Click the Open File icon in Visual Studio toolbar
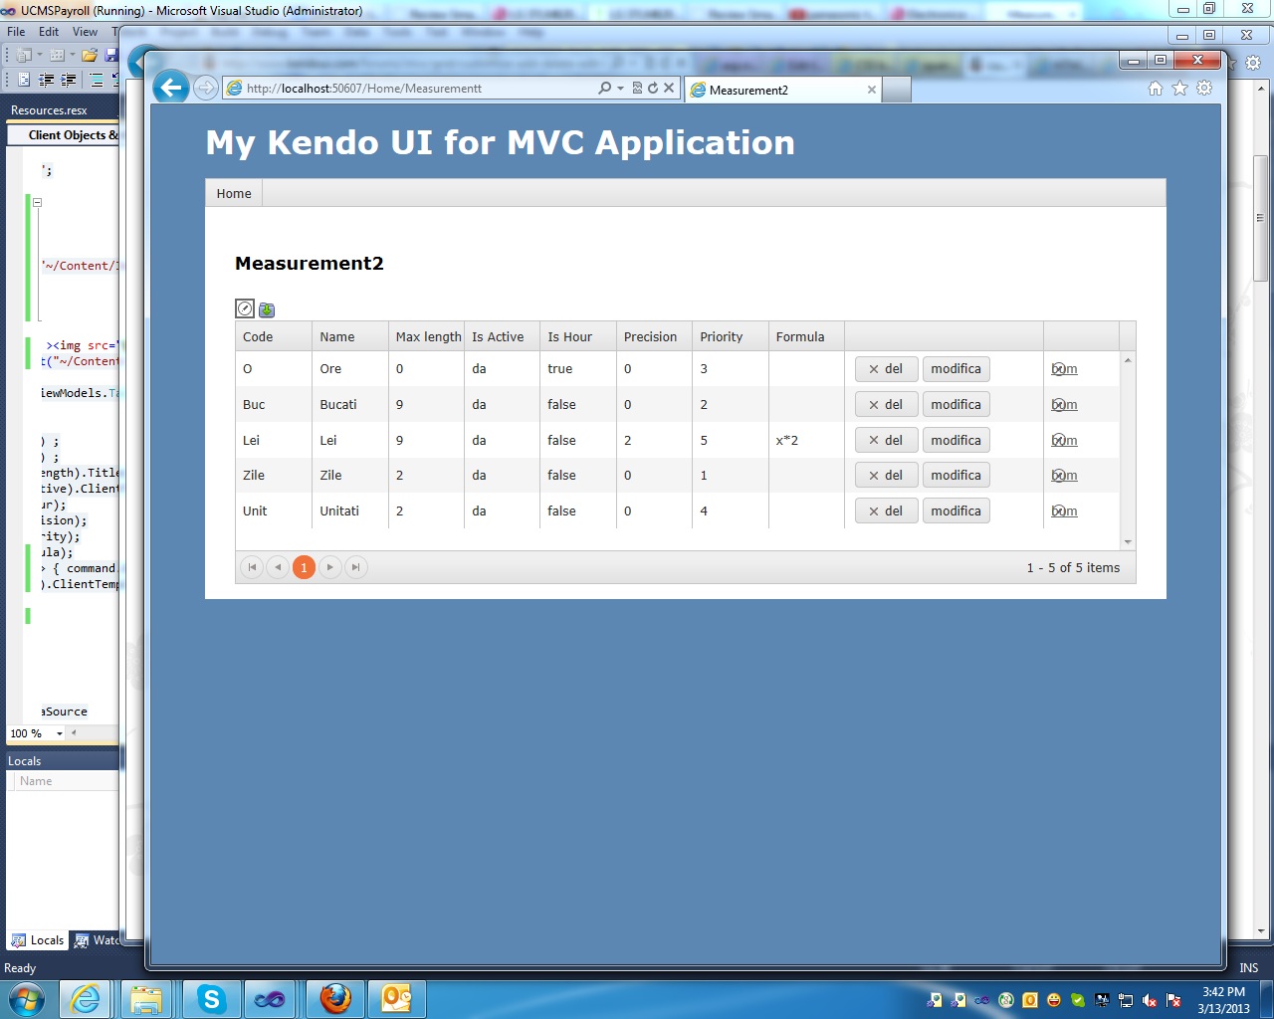Viewport: 1274px width, 1019px height. point(90,55)
